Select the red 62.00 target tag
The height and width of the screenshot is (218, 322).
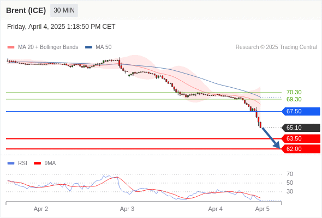[x=301, y=149]
